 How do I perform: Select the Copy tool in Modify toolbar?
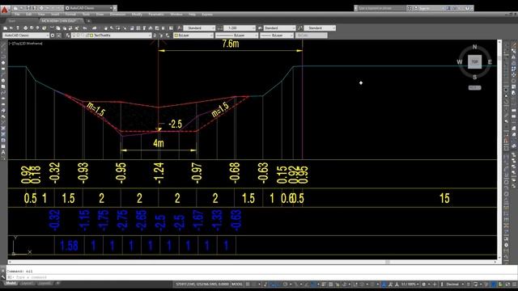coord(515,51)
